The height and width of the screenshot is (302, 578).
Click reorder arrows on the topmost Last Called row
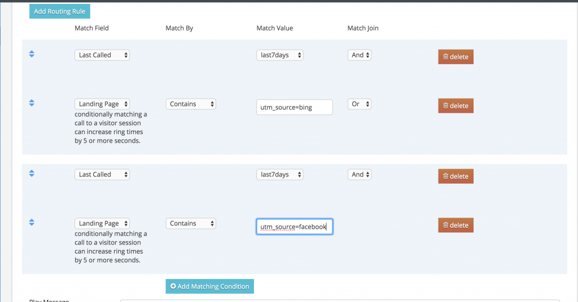coord(32,54)
